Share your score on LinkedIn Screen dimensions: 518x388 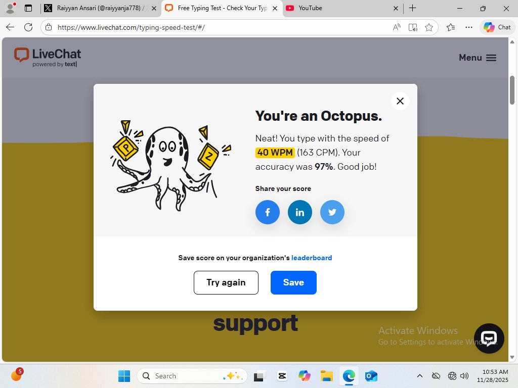(x=300, y=212)
